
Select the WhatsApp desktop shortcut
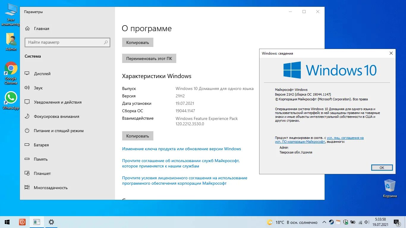click(x=11, y=100)
